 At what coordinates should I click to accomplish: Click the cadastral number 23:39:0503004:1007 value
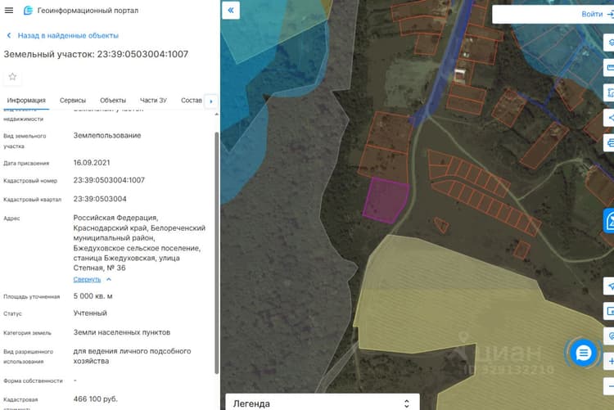[x=109, y=180]
